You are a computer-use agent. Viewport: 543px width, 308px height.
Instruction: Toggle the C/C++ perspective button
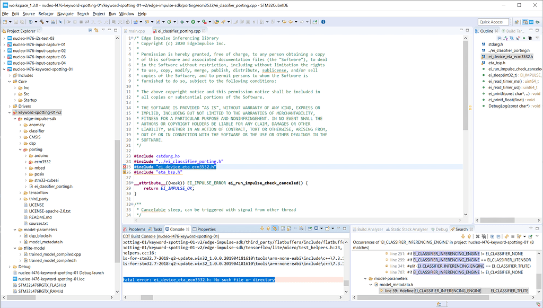coord(525,22)
